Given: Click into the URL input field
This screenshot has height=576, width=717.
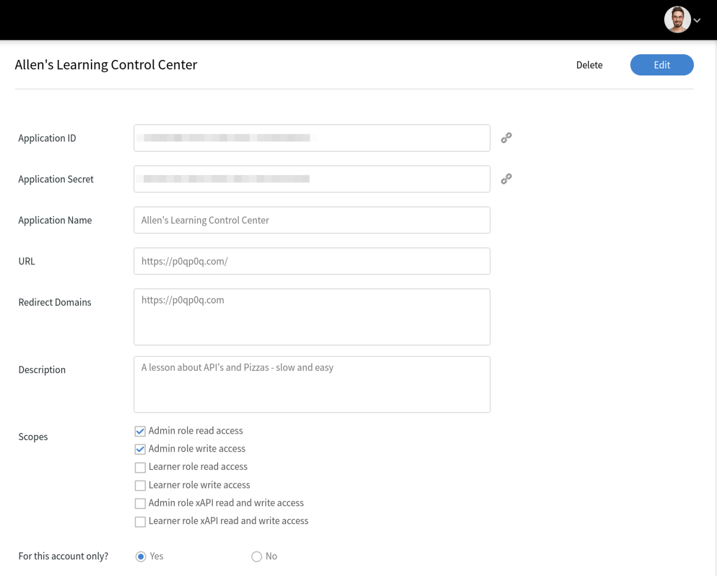Looking at the screenshot, I should [x=311, y=261].
